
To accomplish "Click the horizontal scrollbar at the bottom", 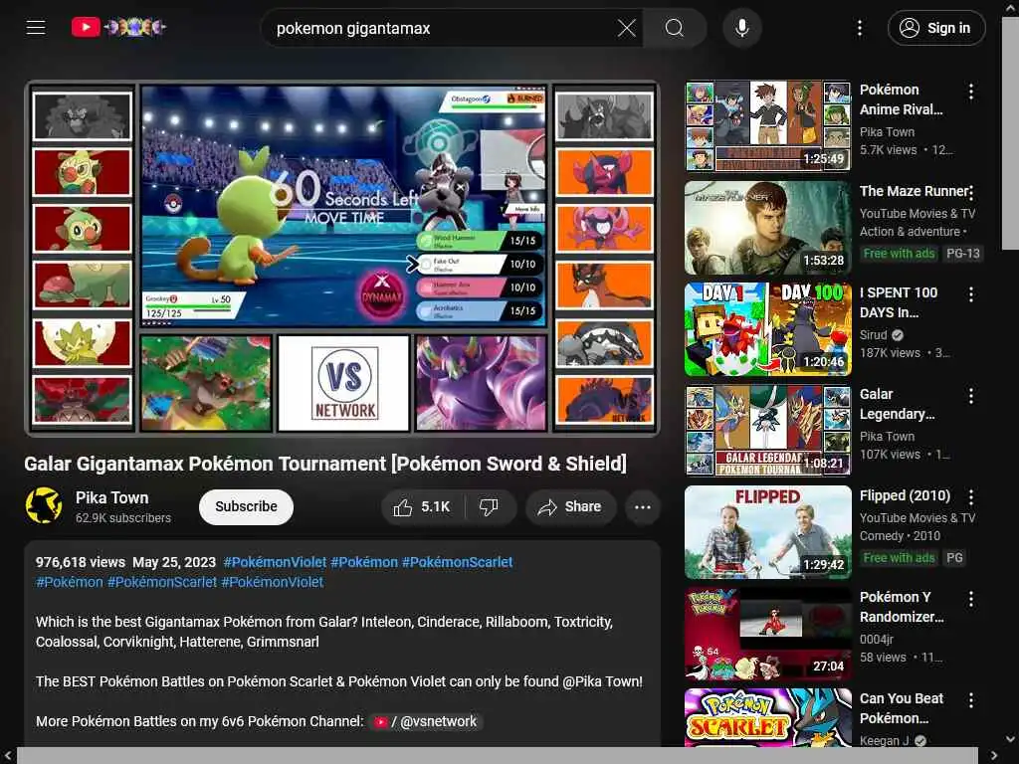I will pos(498,756).
